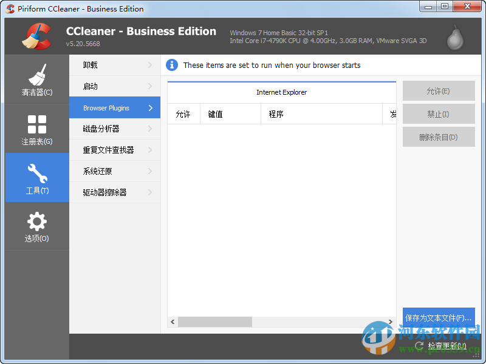Switch to the Internet Explorer tab

click(x=282, y=92)
